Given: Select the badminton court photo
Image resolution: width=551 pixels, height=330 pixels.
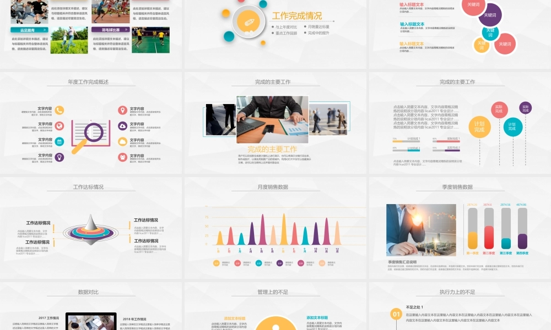Looking at the screenshot, I should pos(150,40).
